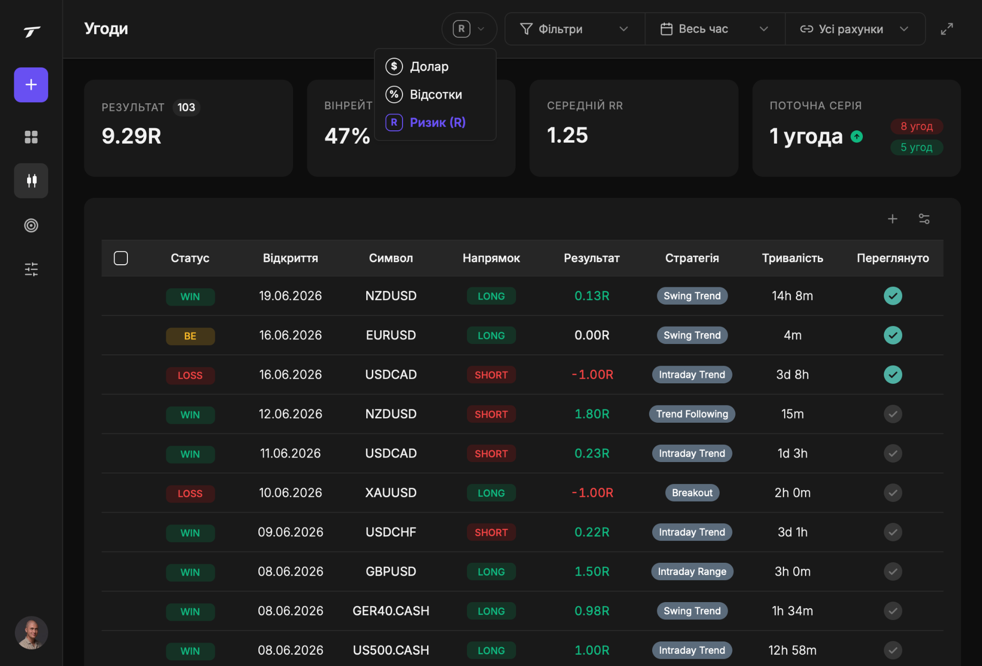Click the fullscreen expand arrows icon

(x=947, y=29)
